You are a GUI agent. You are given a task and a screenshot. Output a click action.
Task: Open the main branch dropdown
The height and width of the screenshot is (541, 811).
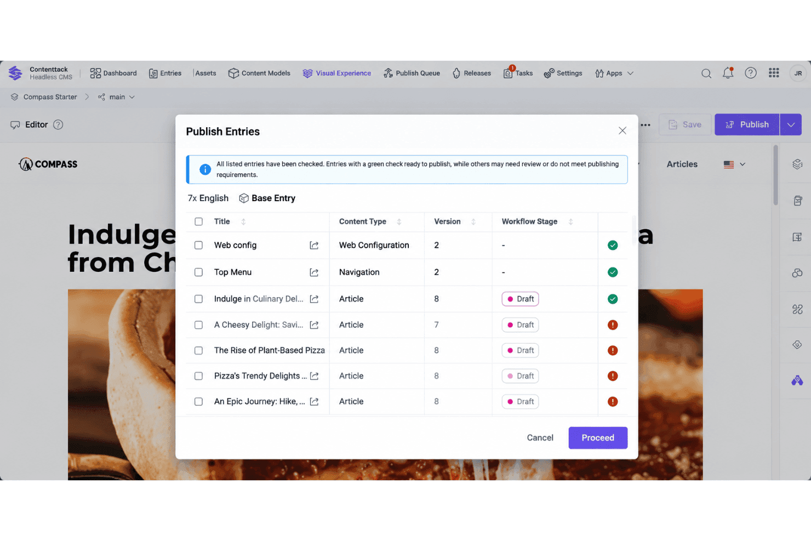116,97
